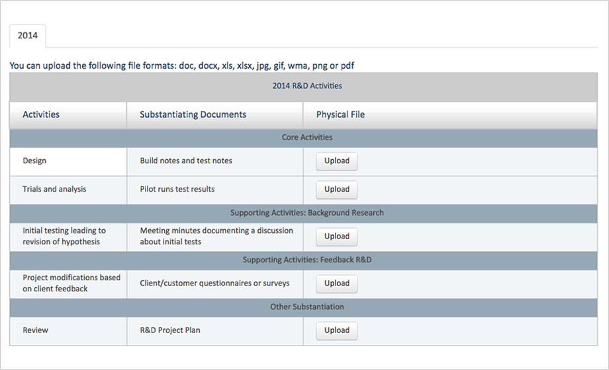The image size is (609, 370).
Task: Select the Pilot runs test results cell
Action: pyautogui.click(x=177, y=189)
